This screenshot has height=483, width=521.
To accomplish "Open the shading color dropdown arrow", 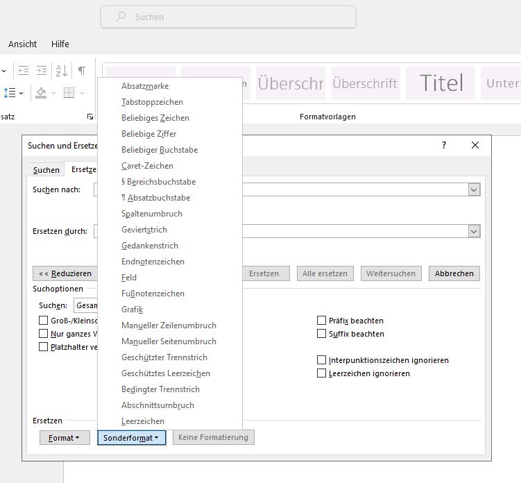I will click(54, 94).
